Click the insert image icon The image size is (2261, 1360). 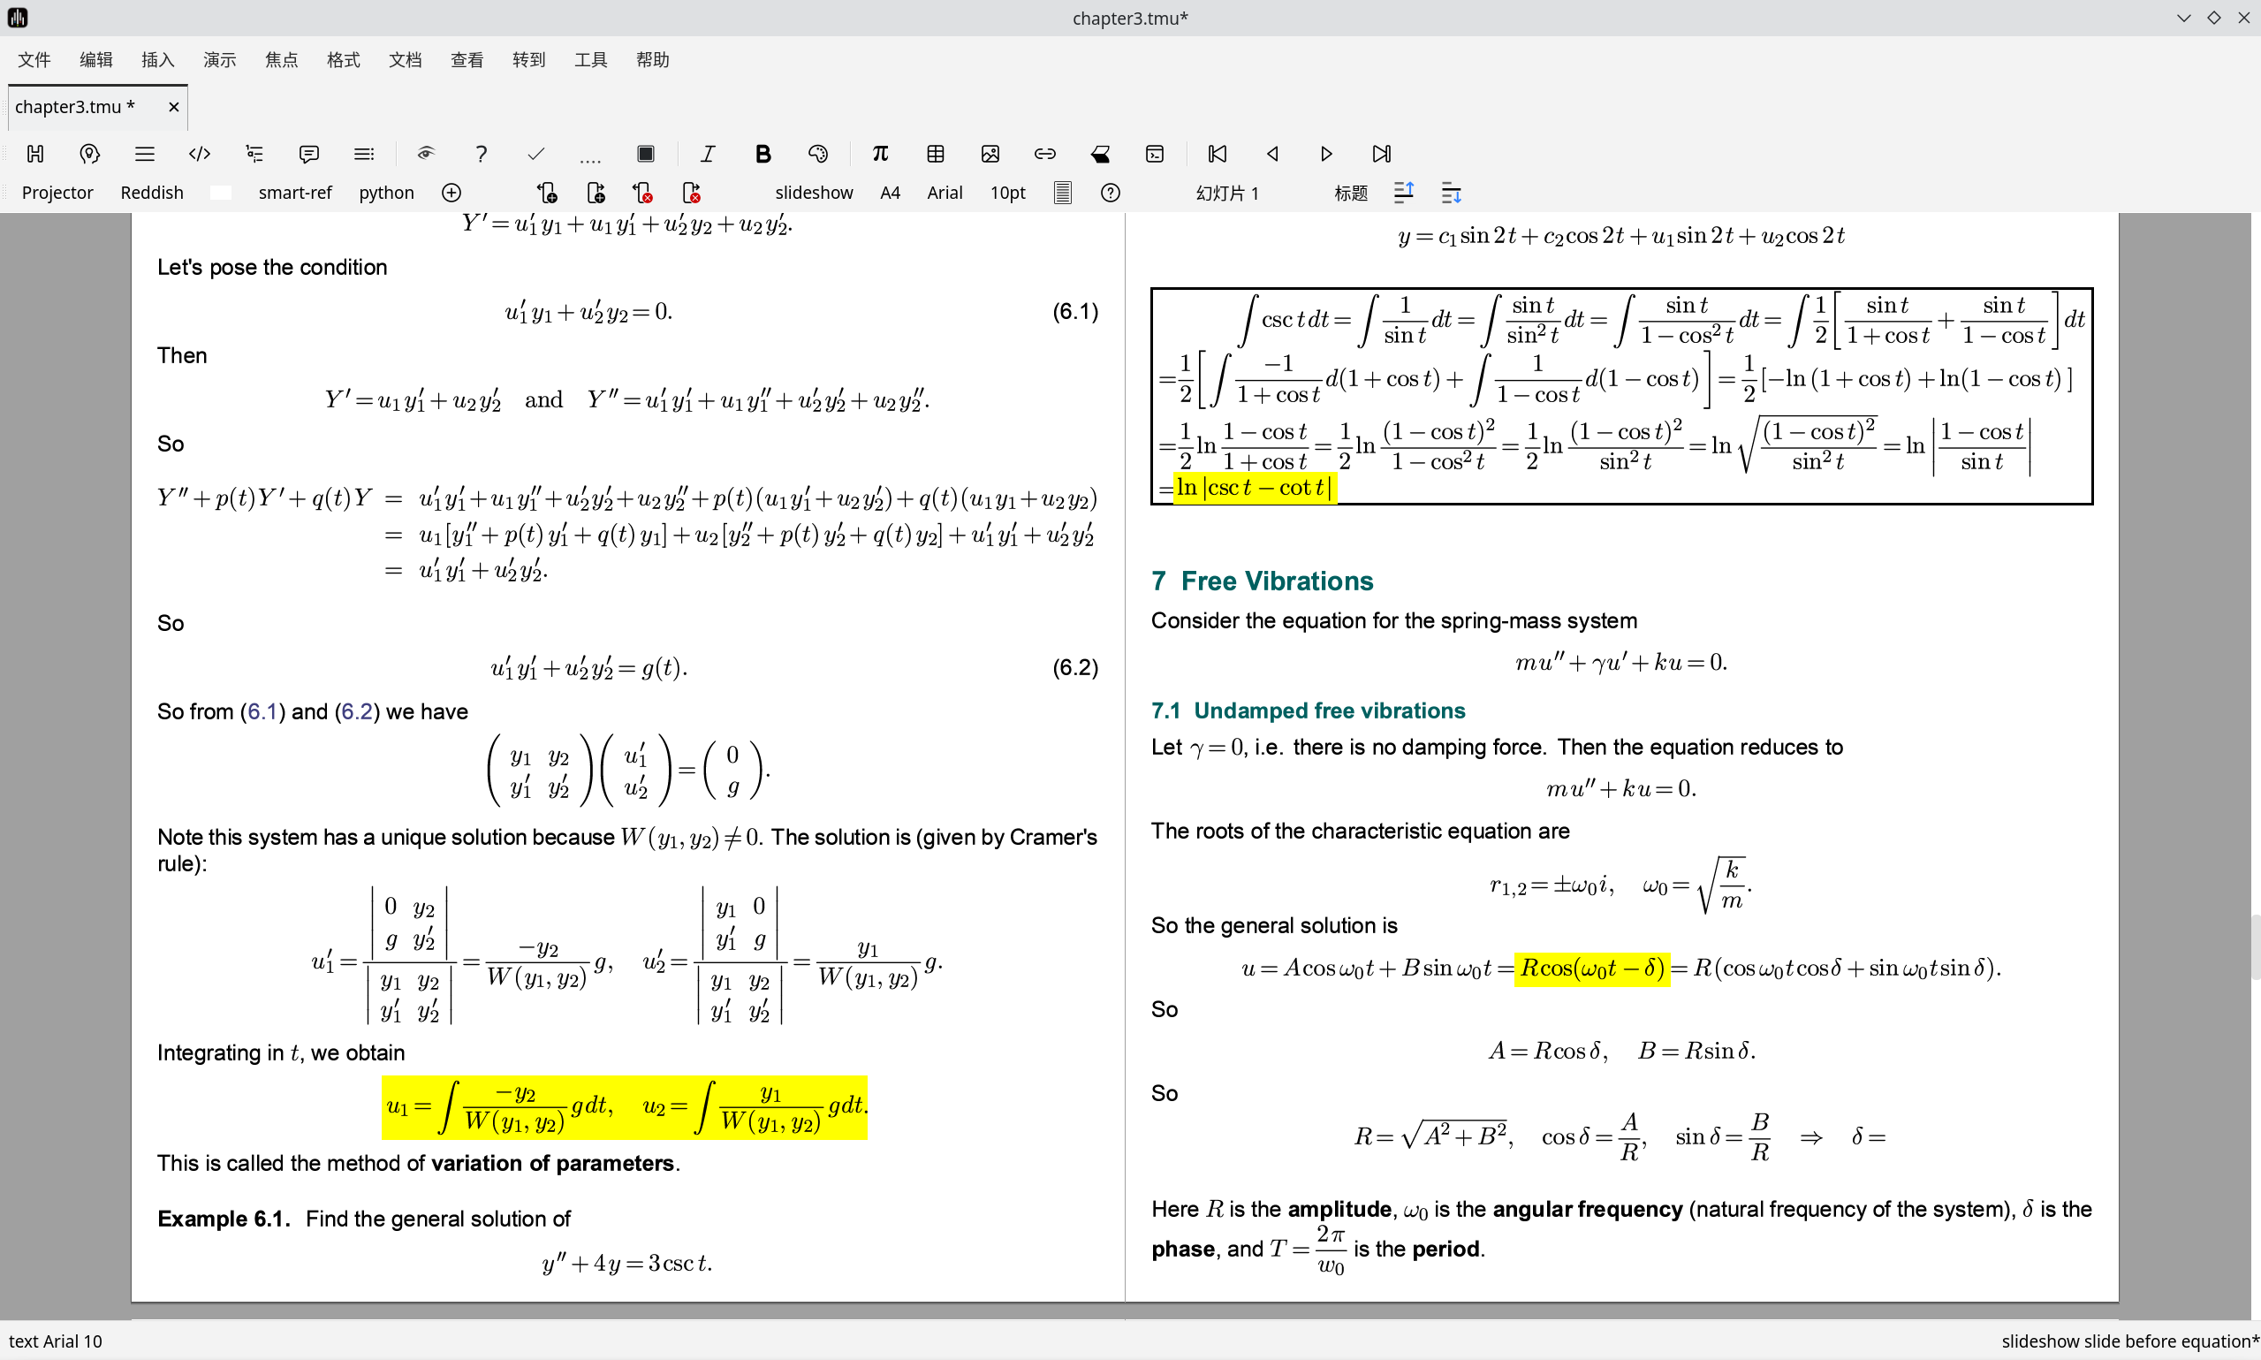tap(990, 154)
